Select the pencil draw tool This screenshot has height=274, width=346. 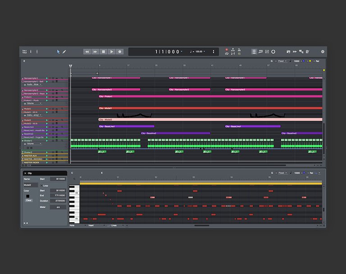pos(64,52)
